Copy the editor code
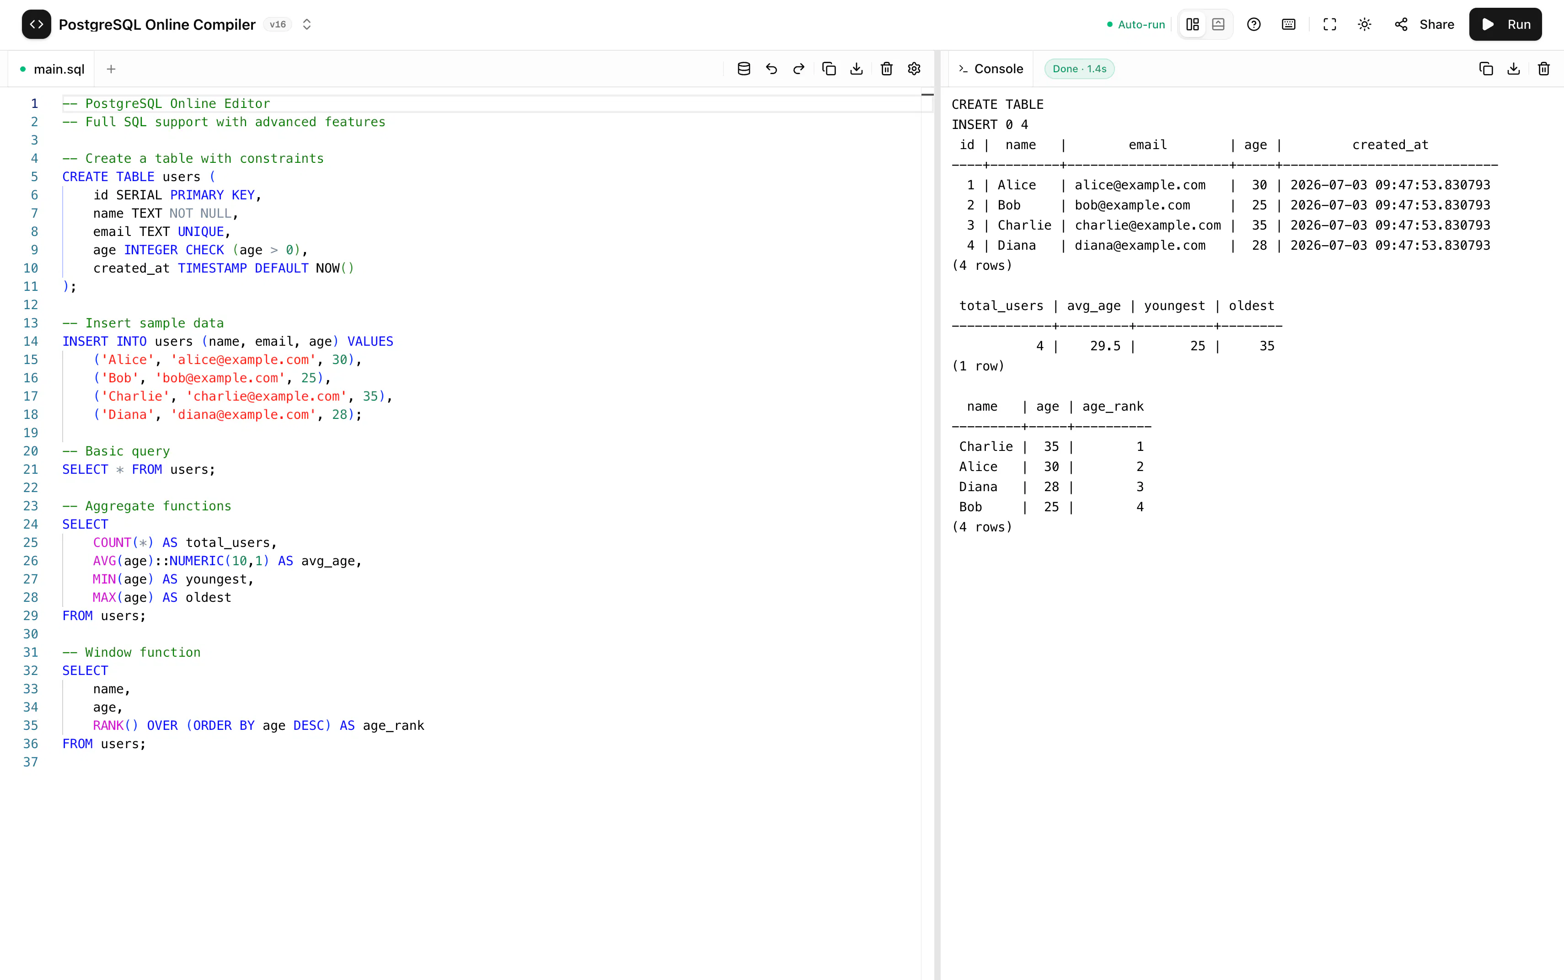This screenshot has height=980, width=1564. coord(829,69)
